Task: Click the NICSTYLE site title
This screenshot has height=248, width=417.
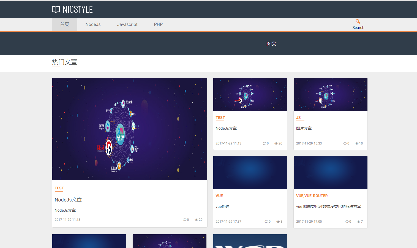Action: 78,9
